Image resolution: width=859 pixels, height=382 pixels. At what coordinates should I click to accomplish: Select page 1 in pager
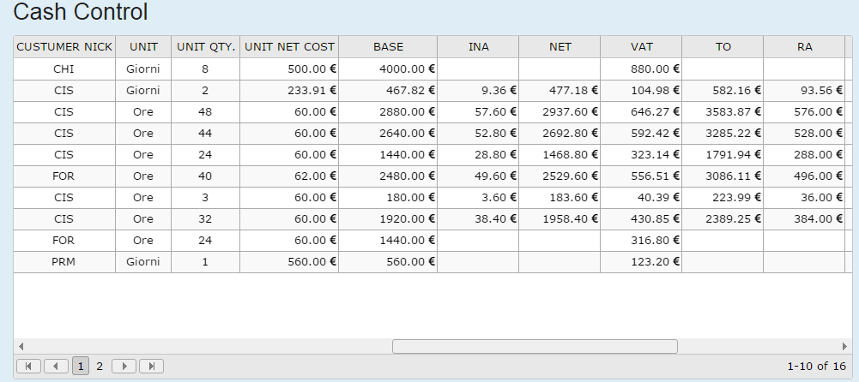click(81, 366)
